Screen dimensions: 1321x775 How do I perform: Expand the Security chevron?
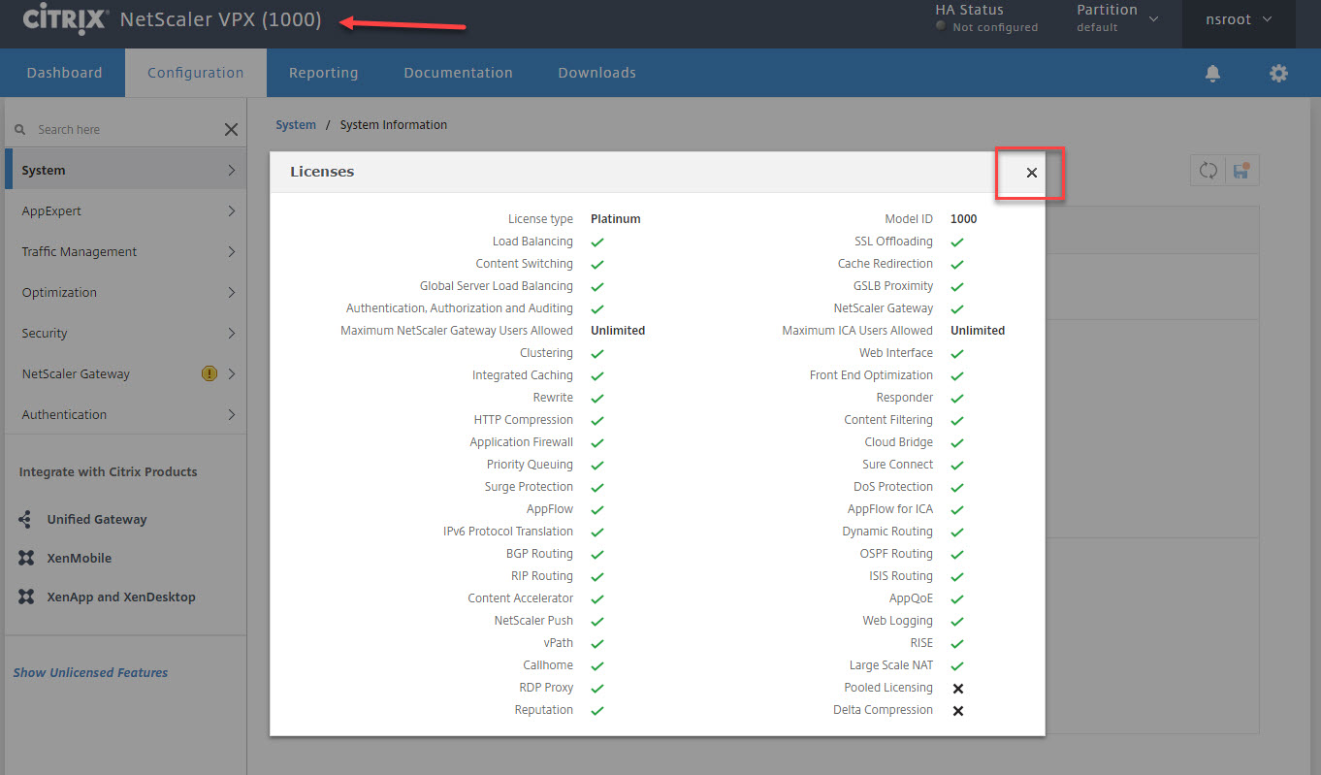point(231,333)
